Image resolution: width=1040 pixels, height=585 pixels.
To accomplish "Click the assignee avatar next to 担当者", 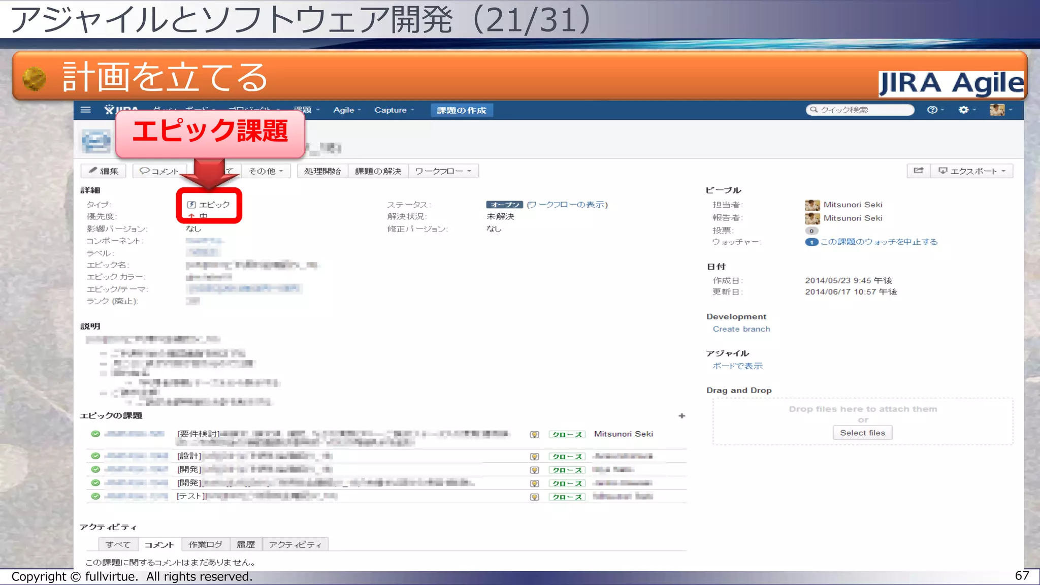I will point(812,205).
